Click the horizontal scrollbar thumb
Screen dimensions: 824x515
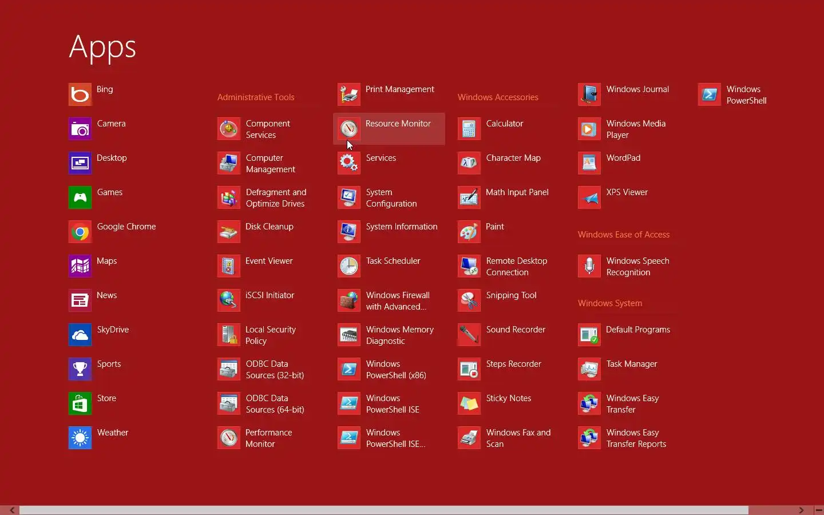[x=384, y=510]
